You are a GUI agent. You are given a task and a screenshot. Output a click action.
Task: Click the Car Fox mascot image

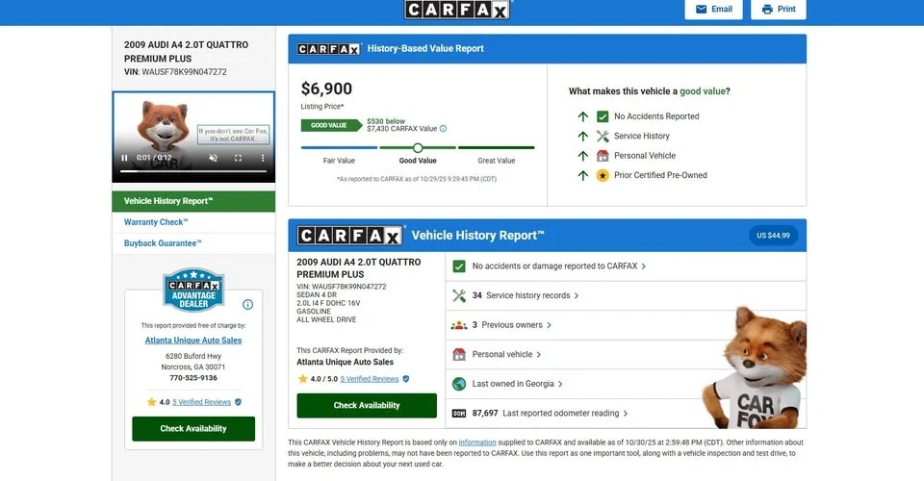tap(755, 367)
